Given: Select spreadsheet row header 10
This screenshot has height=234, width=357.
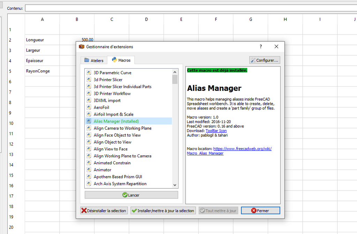Looking at the screenshot, I should 16,123.
